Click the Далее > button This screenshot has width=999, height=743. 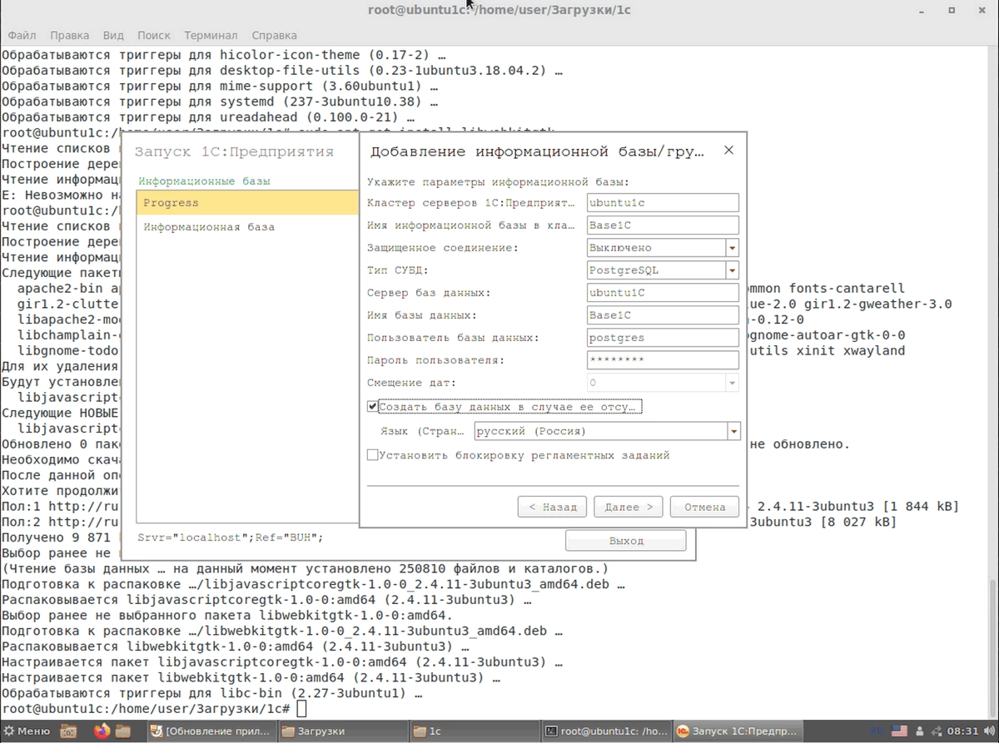(629, 507)
